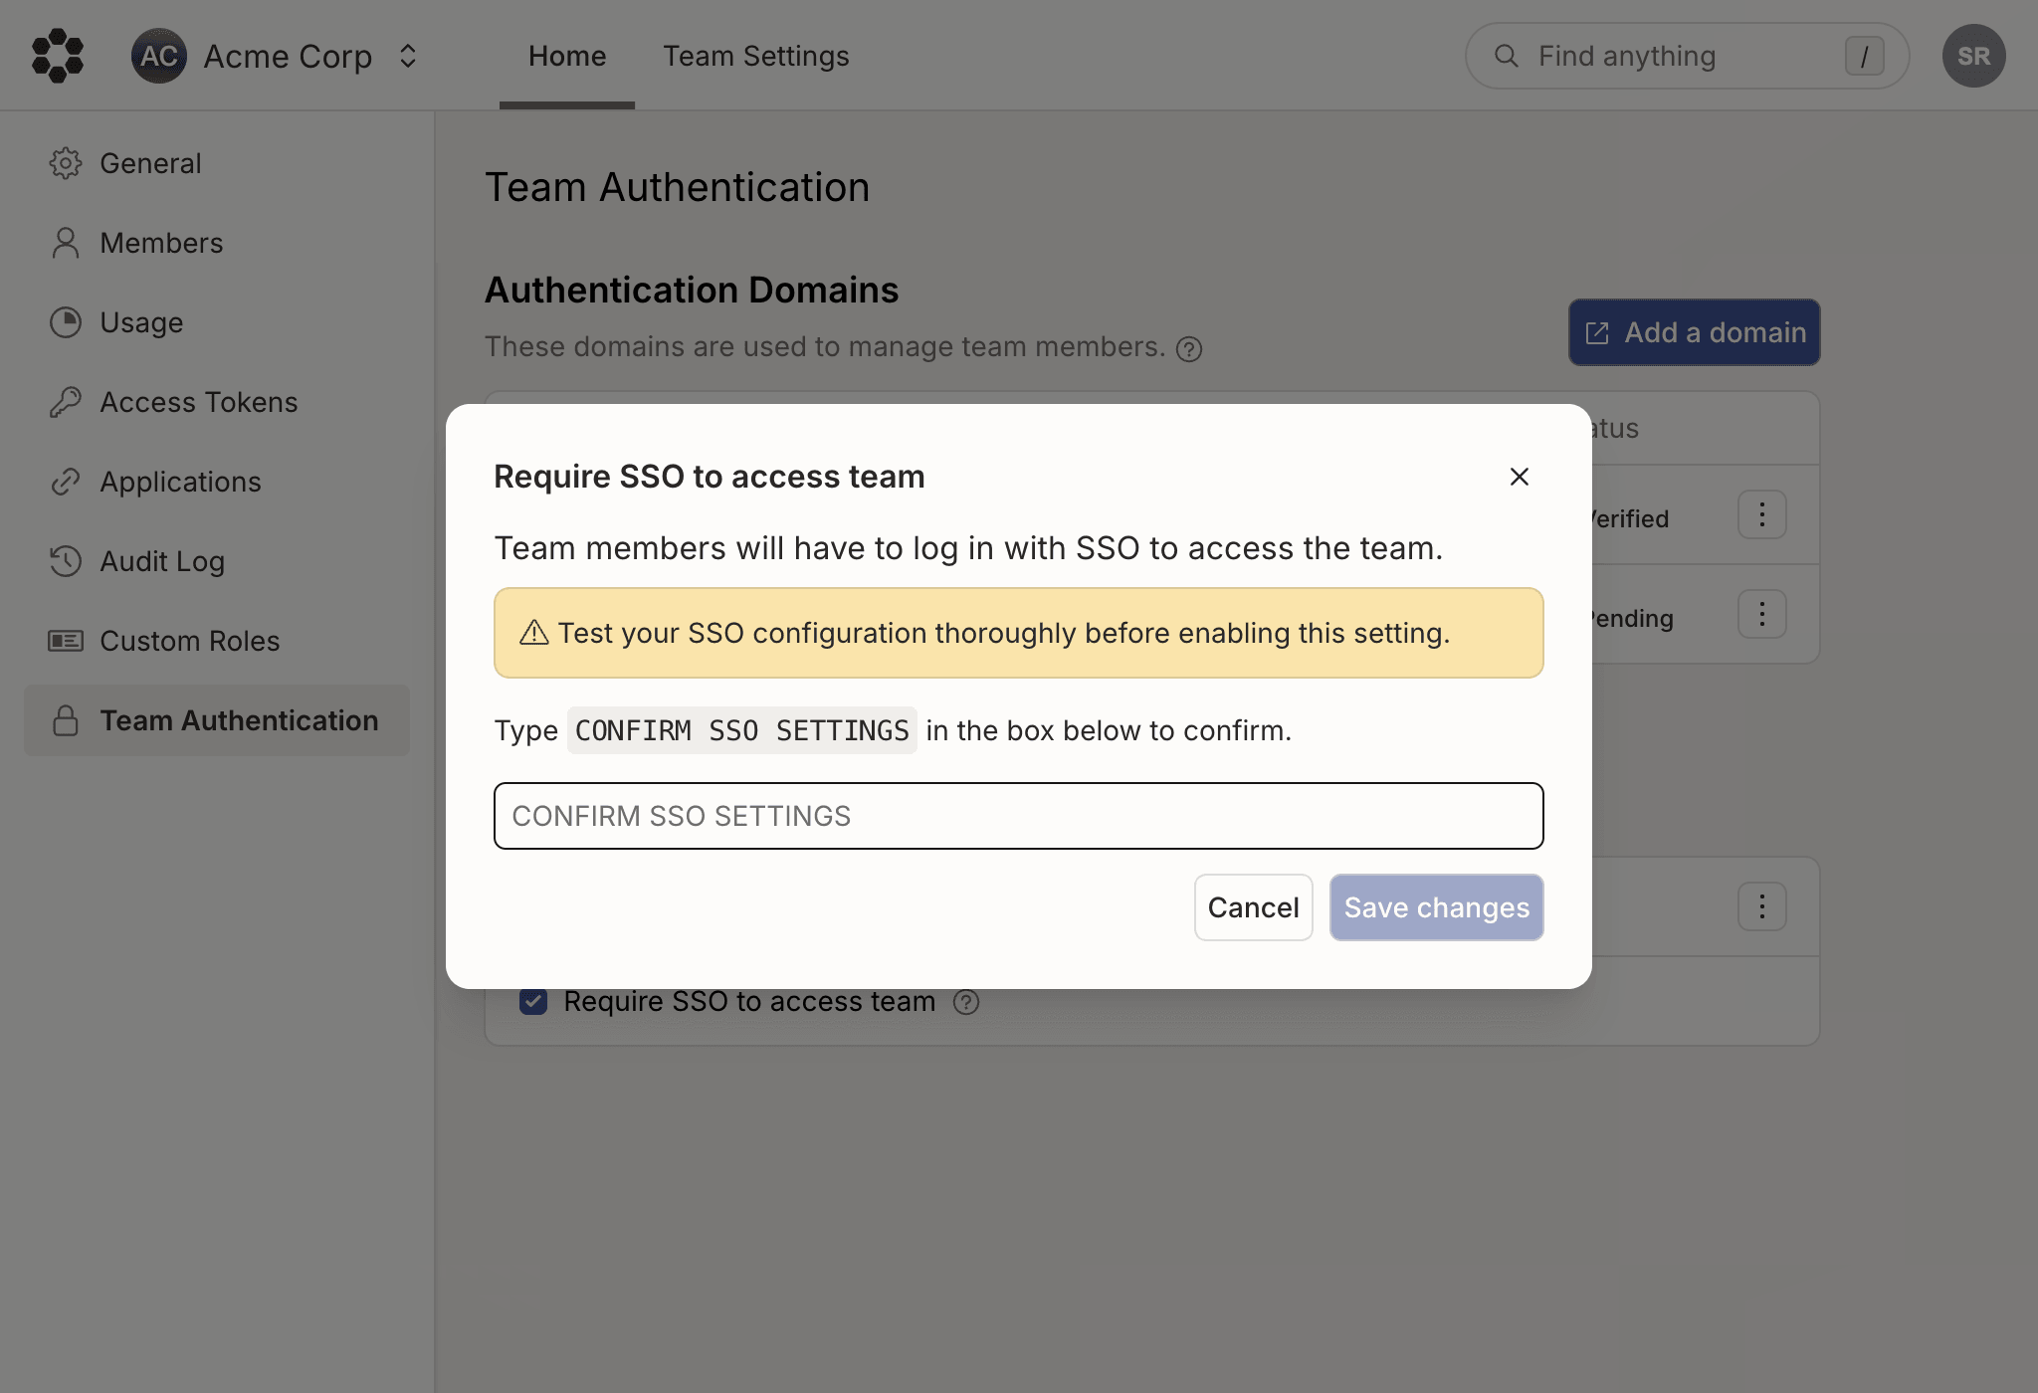
Task: Click Save changes in the dialog
Action: [1437, 907]
